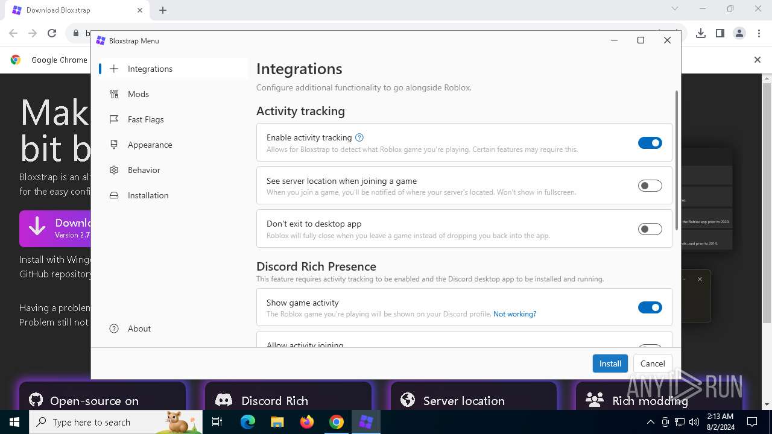Click the Cancel button
The height and width of the screenshot is (434, 772).
[x=653, y=363]
